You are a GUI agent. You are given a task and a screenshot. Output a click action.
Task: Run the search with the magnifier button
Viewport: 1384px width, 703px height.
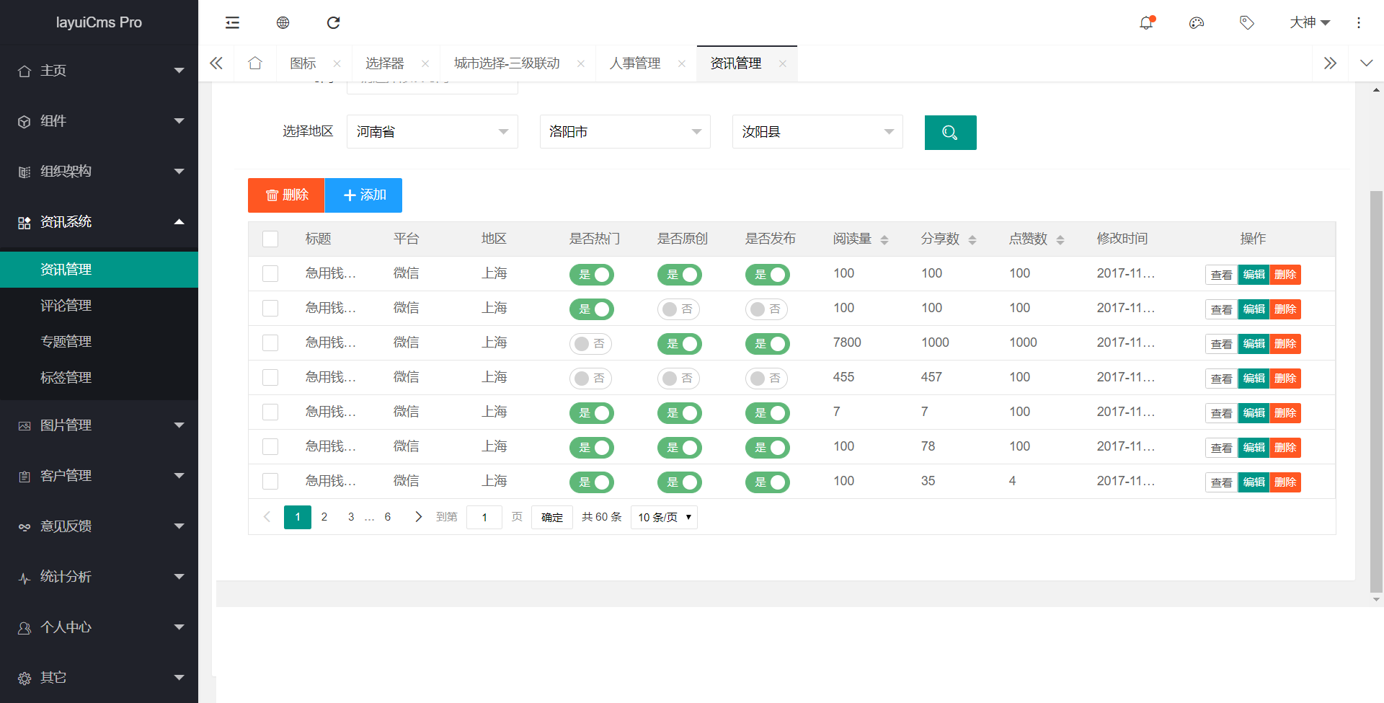click(x=950, y=132)
